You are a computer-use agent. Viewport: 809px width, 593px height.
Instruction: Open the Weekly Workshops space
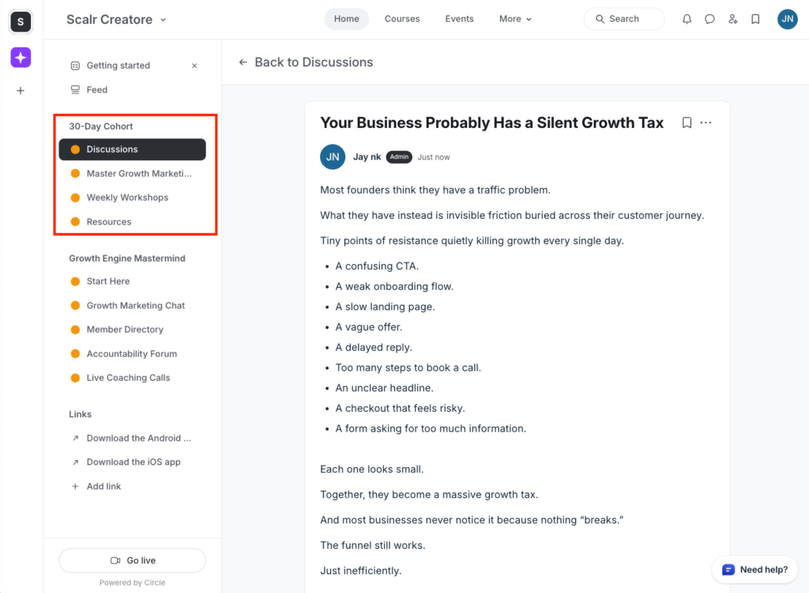click(x=132, y=198)
